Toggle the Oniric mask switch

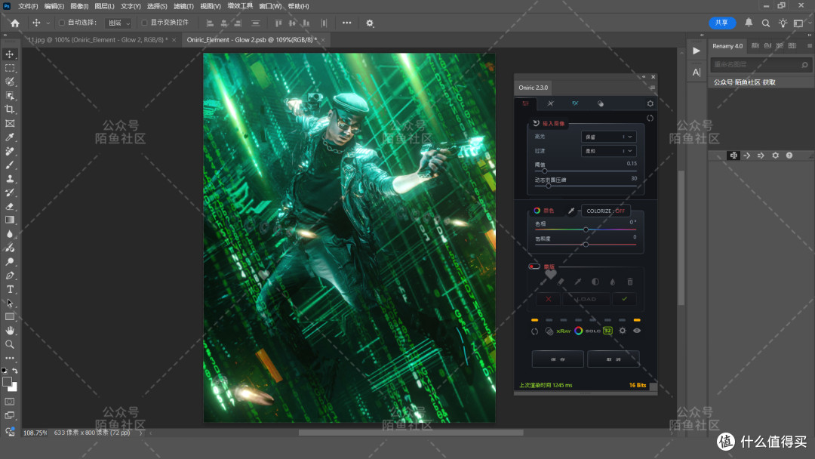[x=534, y=266]
